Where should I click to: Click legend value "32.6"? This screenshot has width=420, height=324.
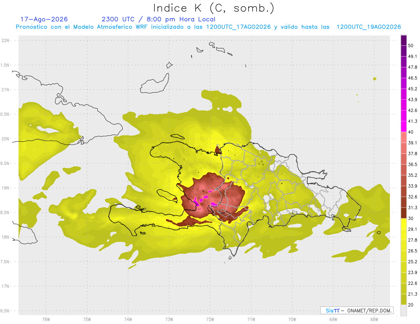point(412,197)
